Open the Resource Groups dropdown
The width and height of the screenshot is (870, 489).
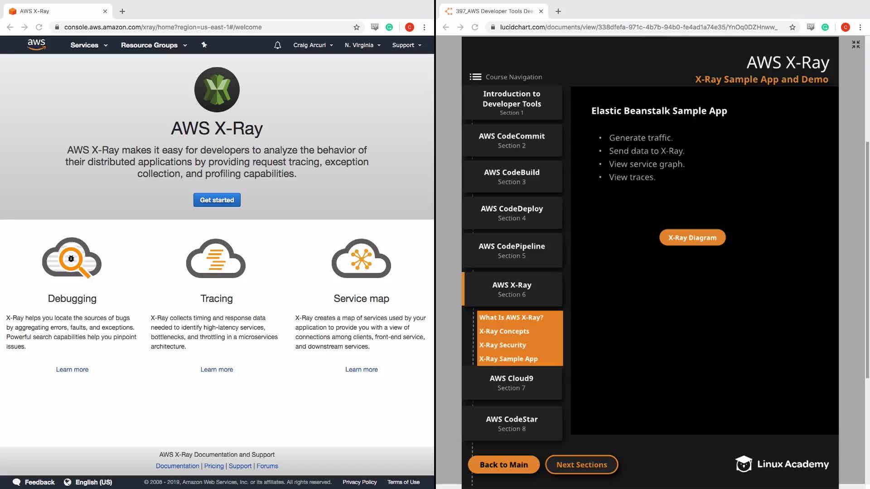(x=154, y=45)
